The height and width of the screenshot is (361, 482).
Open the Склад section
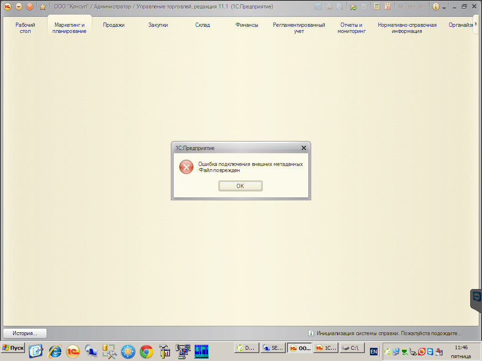tap(202, 25)
